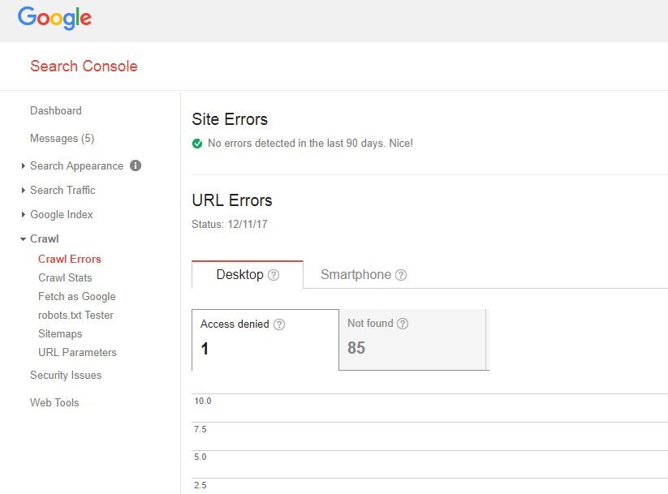Image resolution: width=668 pixels, height=494 pixels.
Task: Select the Not found 85 error box
Action: (x=412, y=339)
